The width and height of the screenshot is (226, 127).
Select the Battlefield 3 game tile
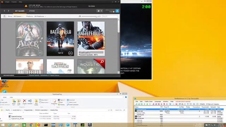pyautogui.click(x=60, y=39)
